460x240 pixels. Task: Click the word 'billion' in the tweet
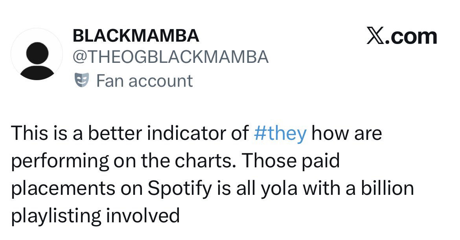(387, 188)
